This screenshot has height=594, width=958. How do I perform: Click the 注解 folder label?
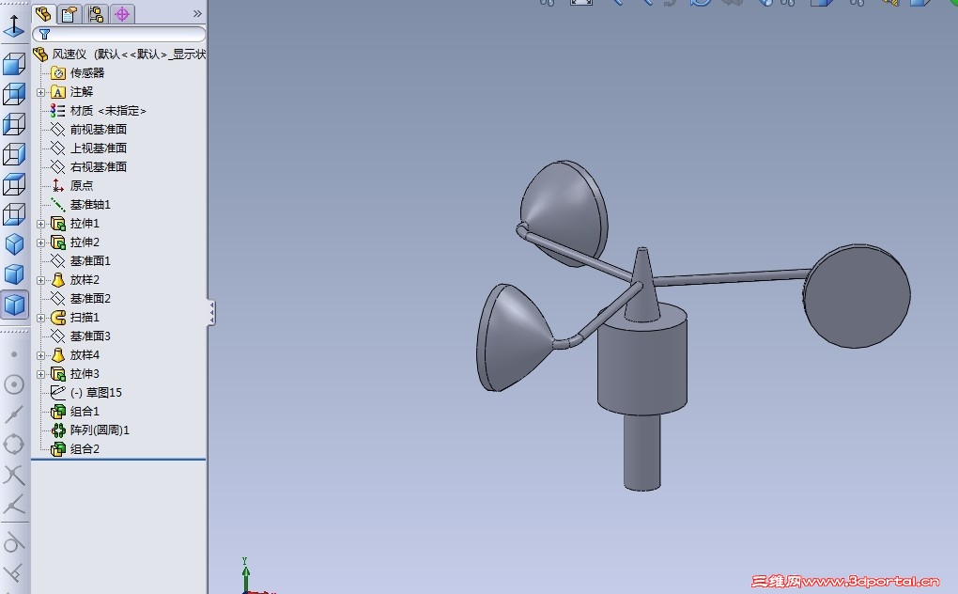tap(82, 92)
